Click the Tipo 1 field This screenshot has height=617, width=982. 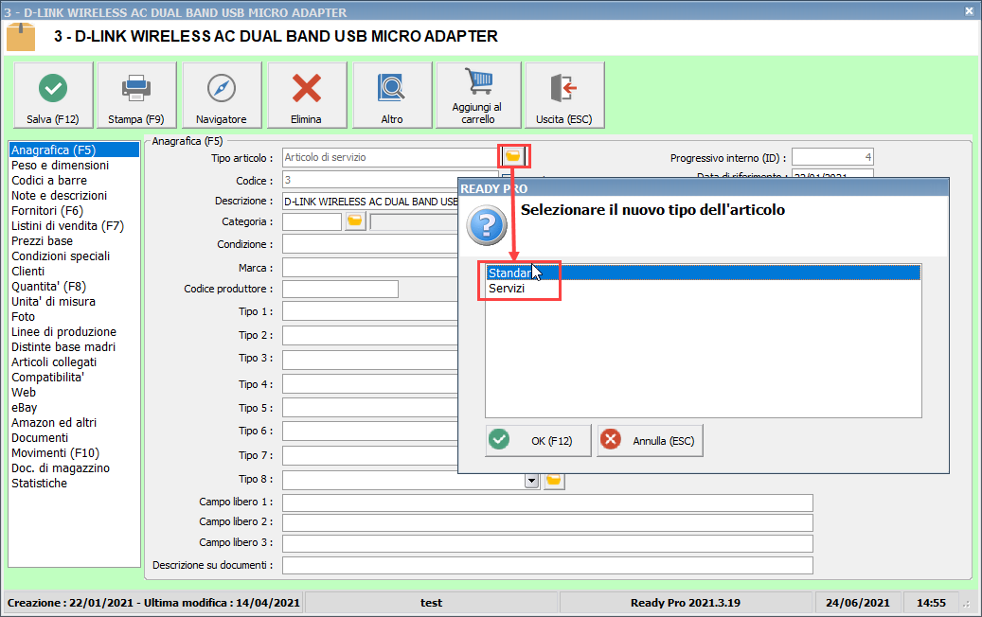(369, 311)
